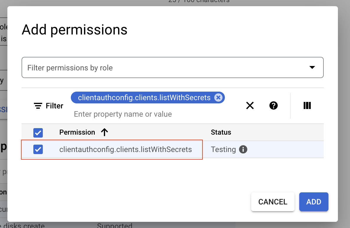Screen dimensions: 350x228
Task: Open the Filter permissions by role dropdown
Action: (x=165, y=68)
